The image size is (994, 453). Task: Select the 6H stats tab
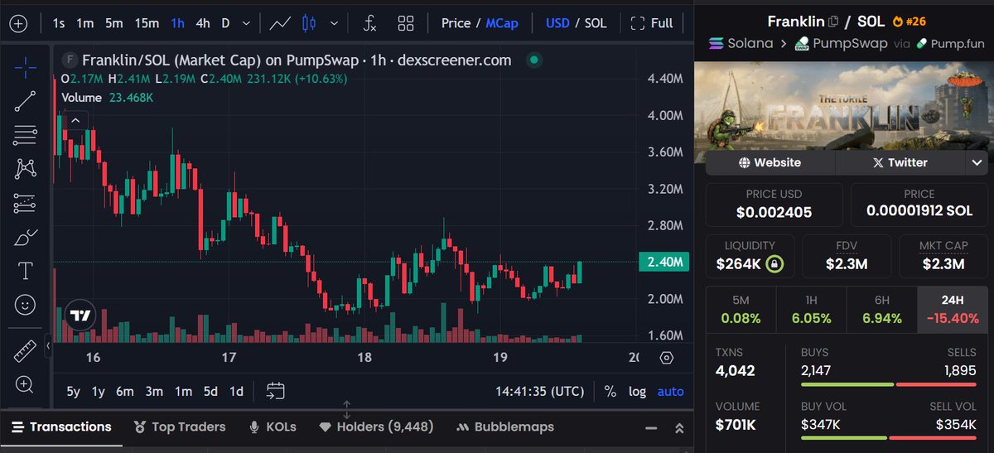[x=882, y=310]
